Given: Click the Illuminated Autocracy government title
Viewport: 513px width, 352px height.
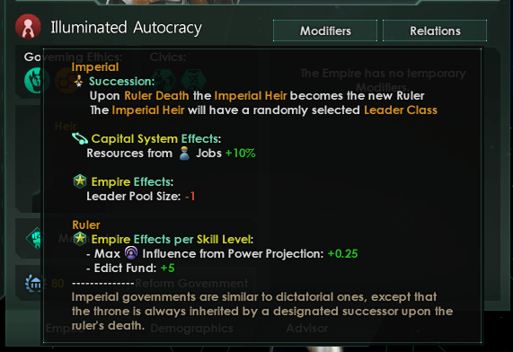Looking at the screenshot, I should [127, 28].
